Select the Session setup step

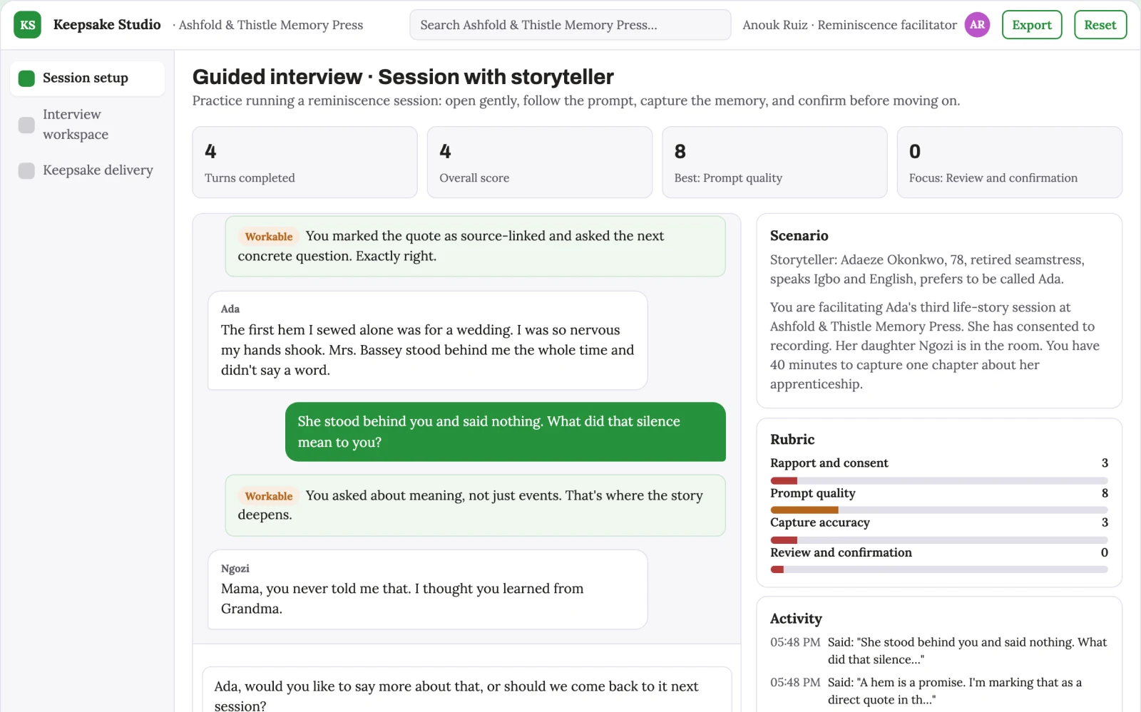[x=87, y=78]
